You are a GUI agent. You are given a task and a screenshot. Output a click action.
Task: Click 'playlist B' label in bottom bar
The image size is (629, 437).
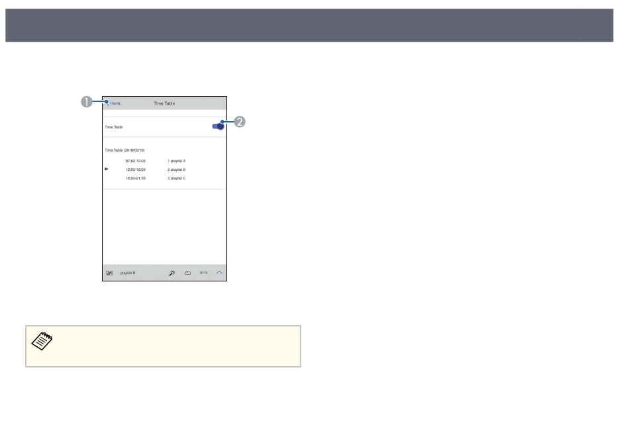pyautogui.click(x=128, y=273)
